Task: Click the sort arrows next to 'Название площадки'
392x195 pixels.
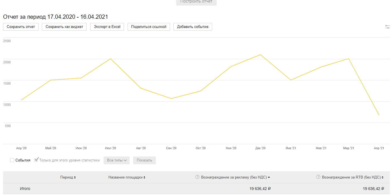Action: point(144,177)
